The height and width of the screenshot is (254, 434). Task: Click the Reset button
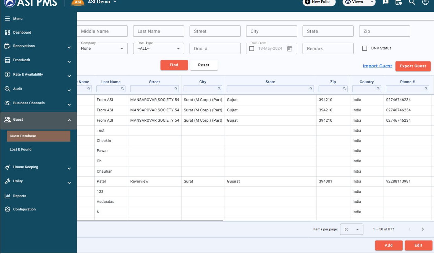point(204,65)
